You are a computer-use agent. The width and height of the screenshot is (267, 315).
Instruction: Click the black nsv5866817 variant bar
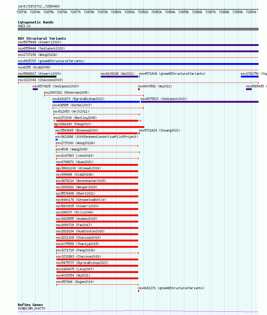37,77
